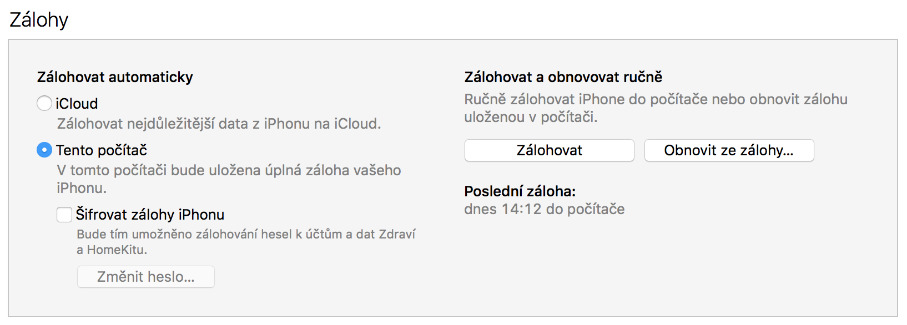Click the "Ručně zálohovat iPhone do počítače" line
The height and width of the screenshot is (325, 907).
656,99
